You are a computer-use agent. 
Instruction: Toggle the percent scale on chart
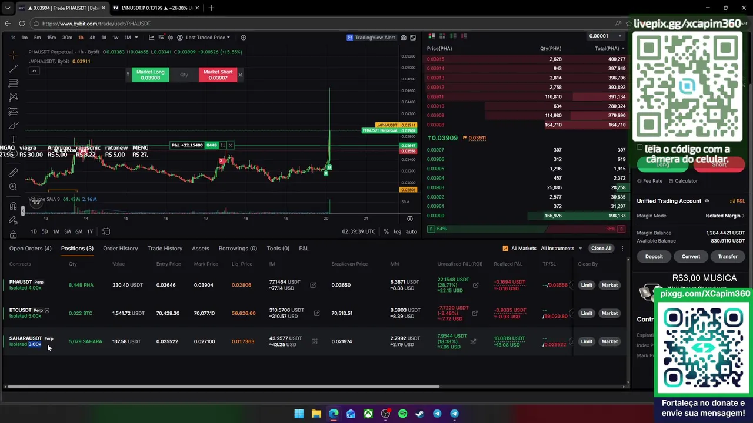[x=386, y=231]
